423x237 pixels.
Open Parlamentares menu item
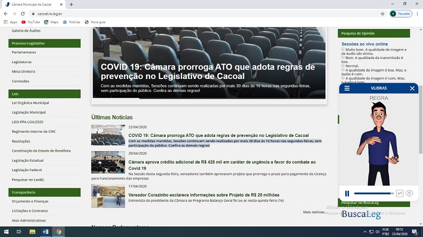[x=24, y=52]
